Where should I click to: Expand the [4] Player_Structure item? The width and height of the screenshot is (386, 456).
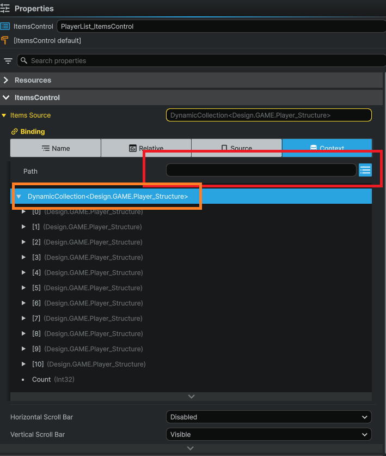coord(23,272)
